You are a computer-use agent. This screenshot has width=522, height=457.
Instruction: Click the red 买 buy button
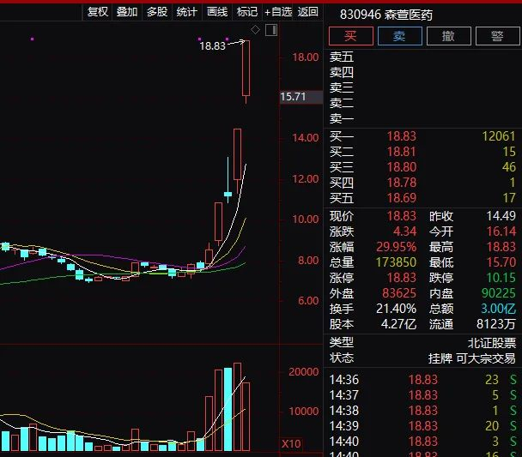tap(350, 36)
